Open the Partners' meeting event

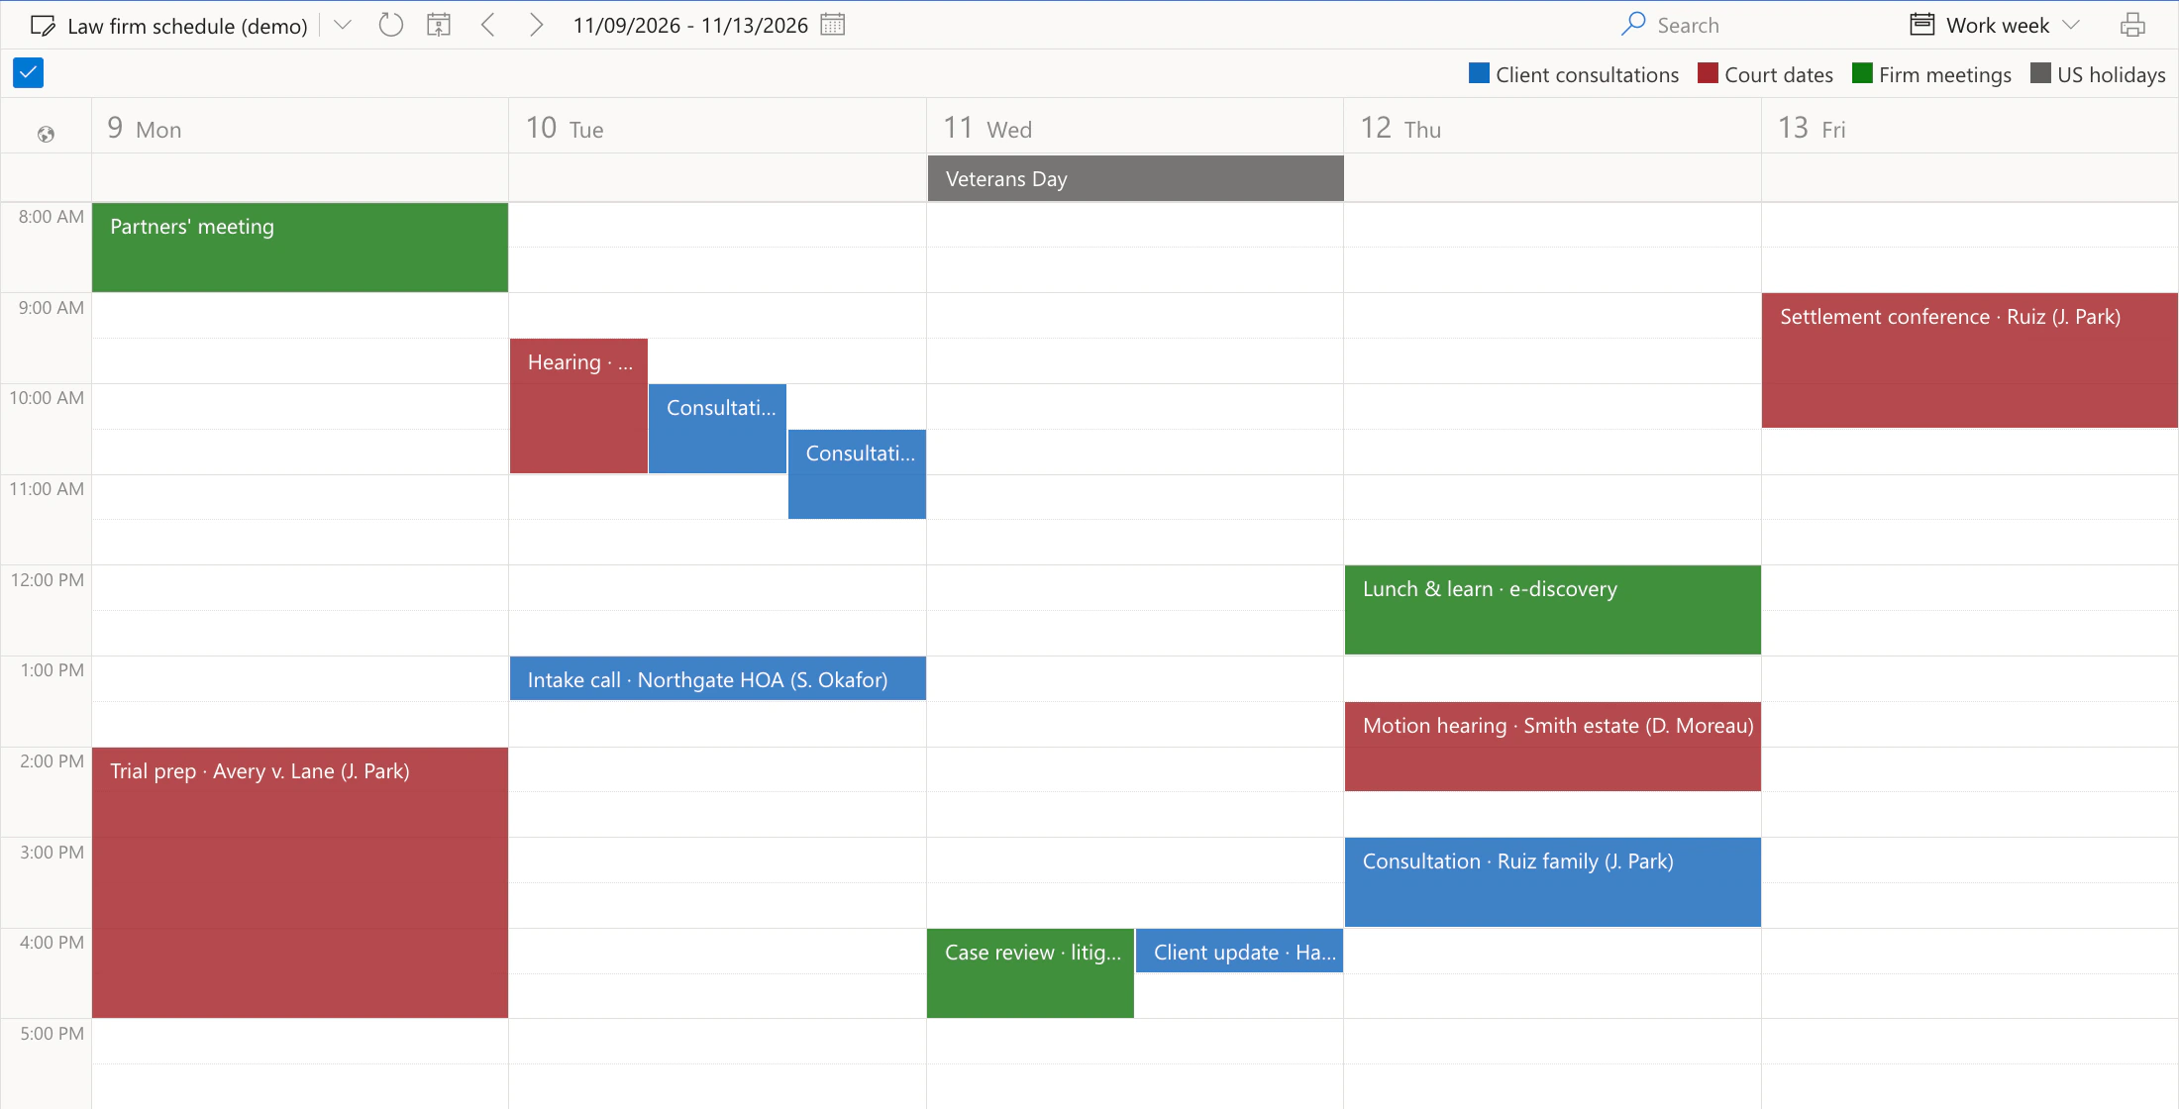300,248
